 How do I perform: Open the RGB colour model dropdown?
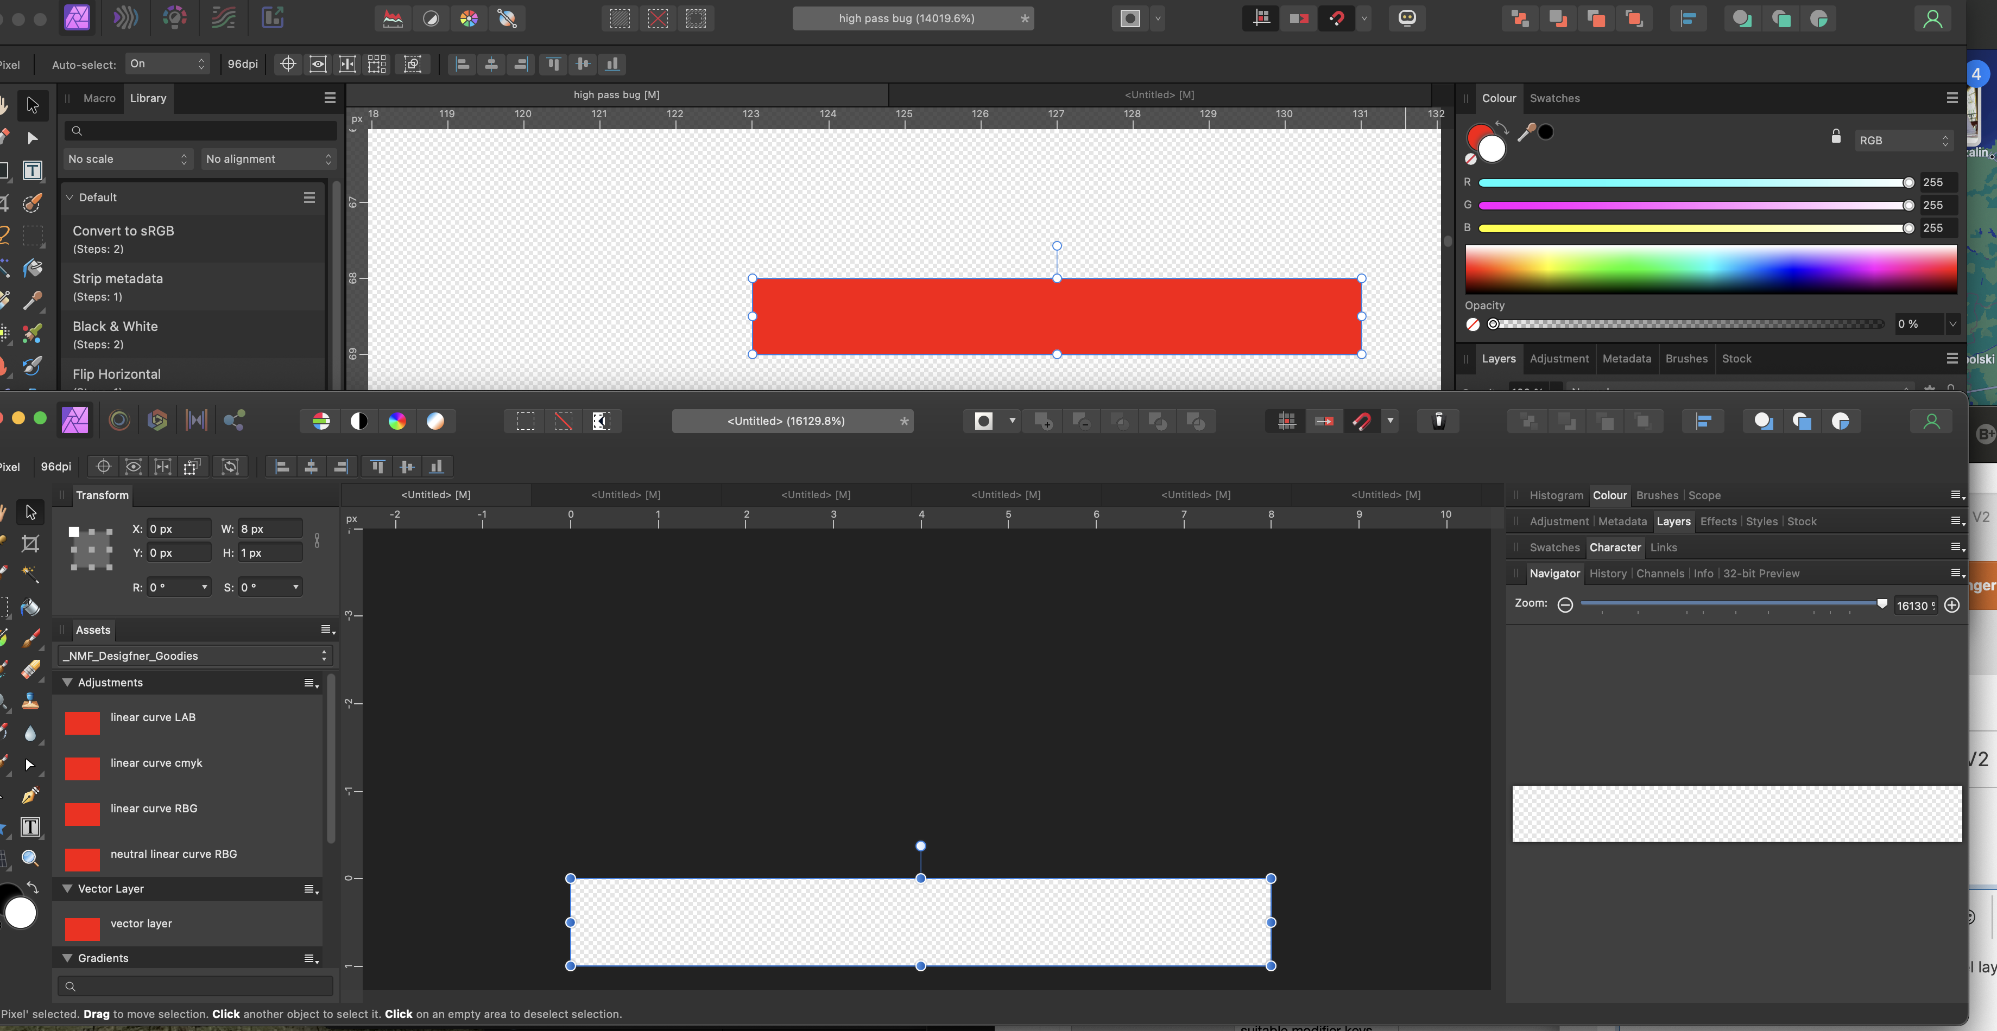[1903, 140]
